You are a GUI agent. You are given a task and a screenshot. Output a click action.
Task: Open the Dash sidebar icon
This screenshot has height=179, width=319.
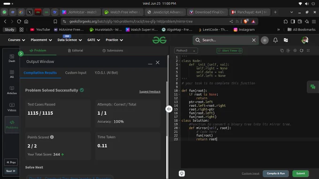tap(12, 58)
